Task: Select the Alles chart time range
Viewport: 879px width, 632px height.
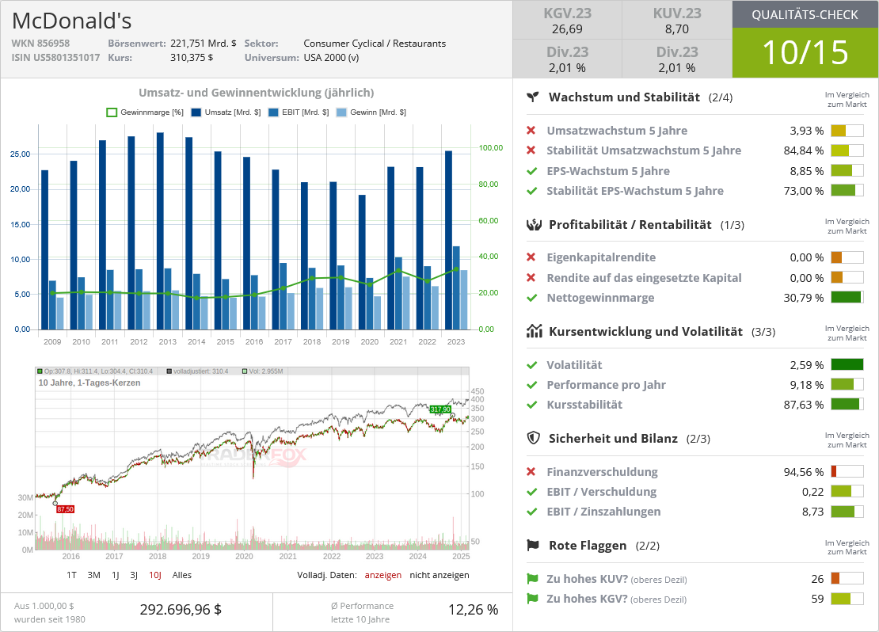Action: tap(181, 575)
